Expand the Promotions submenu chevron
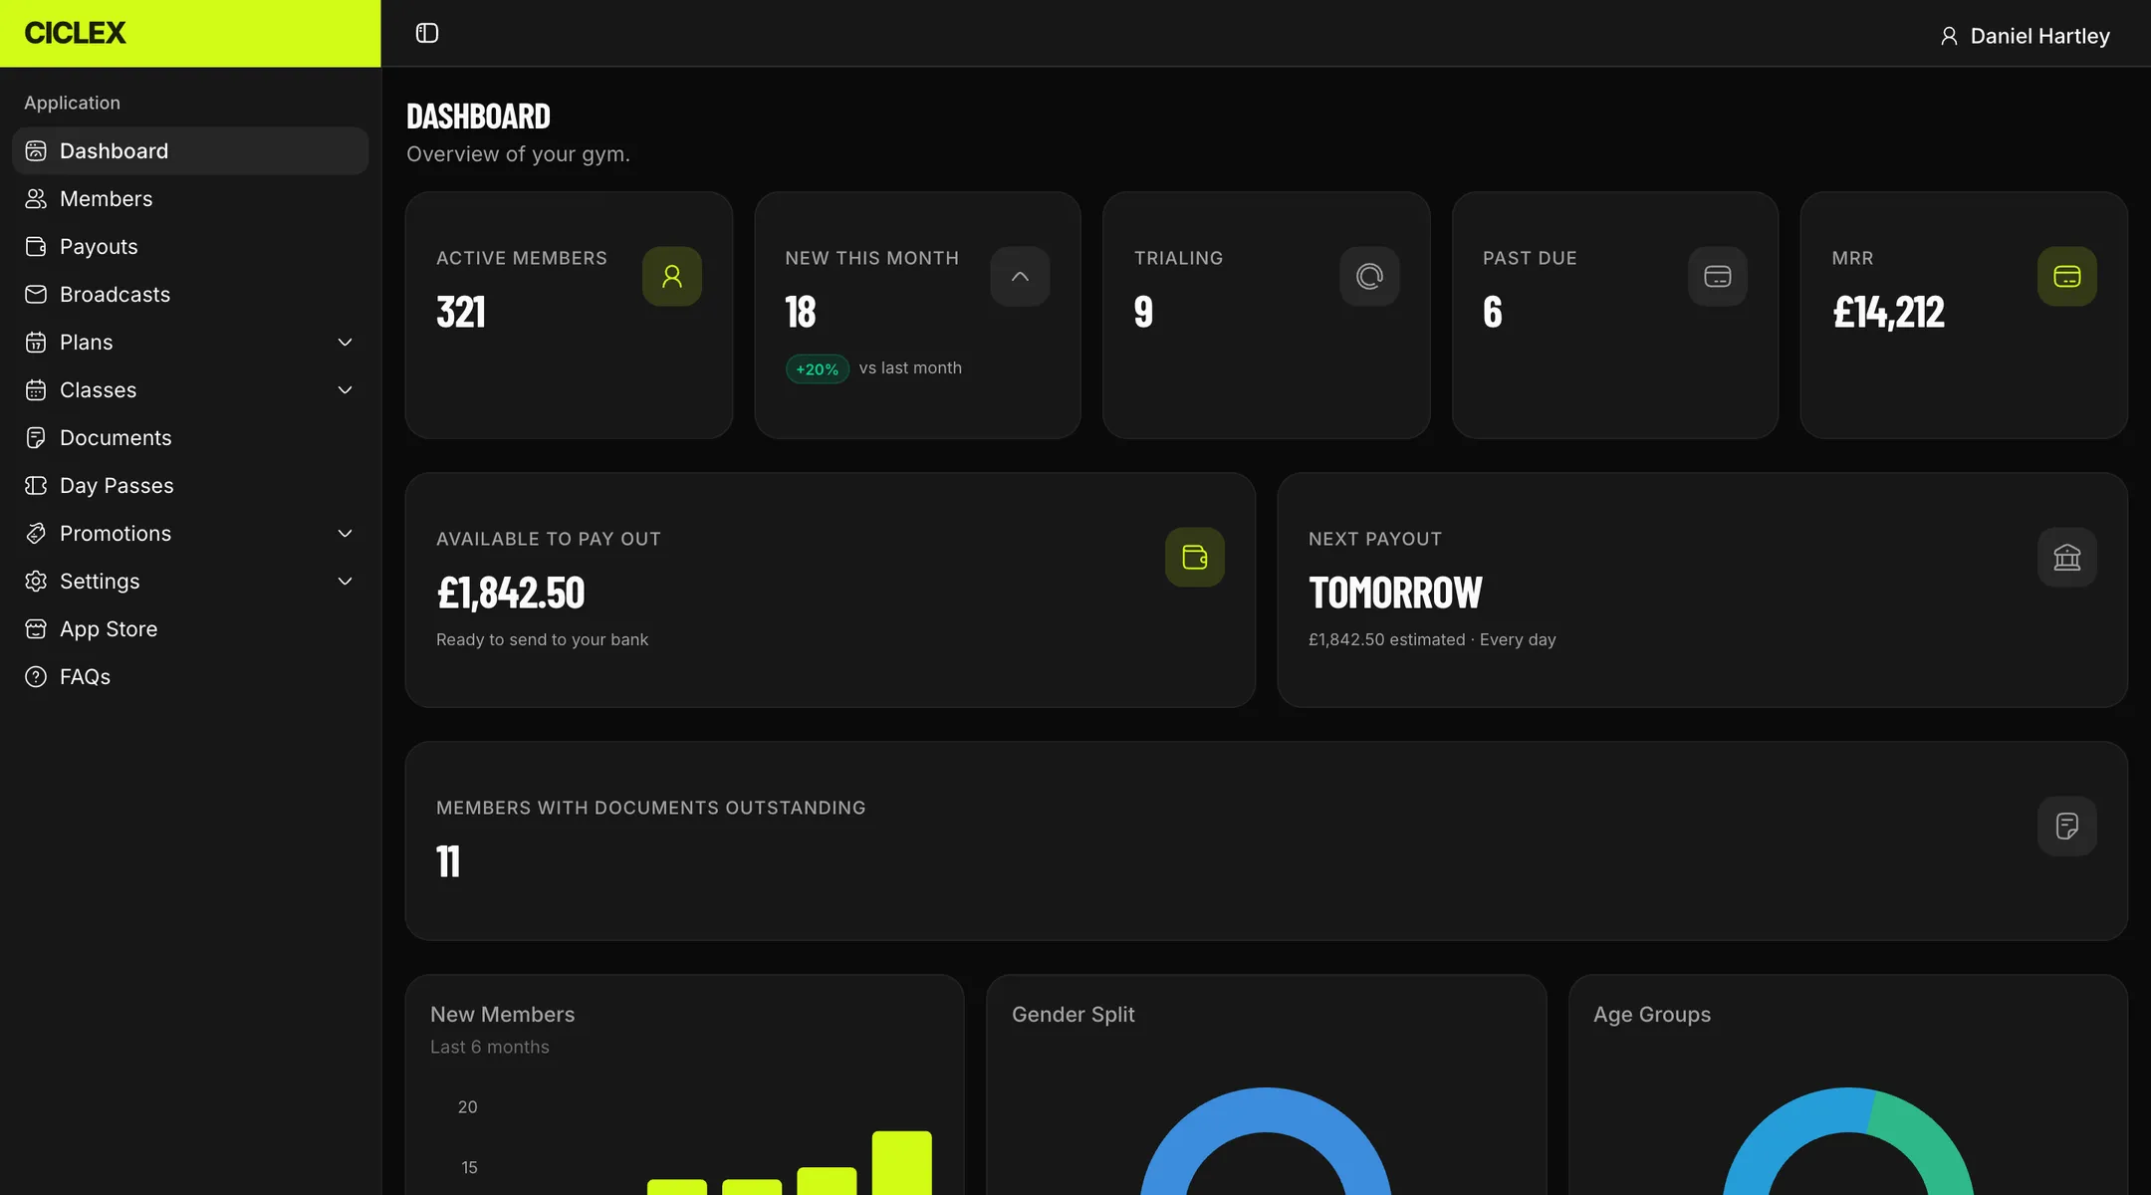 [x=346, y=533]
